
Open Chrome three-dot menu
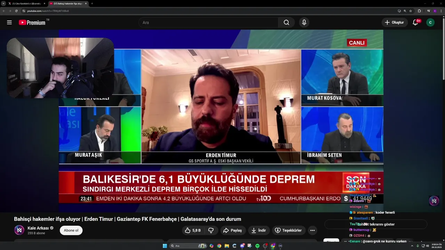coord(441,11)
